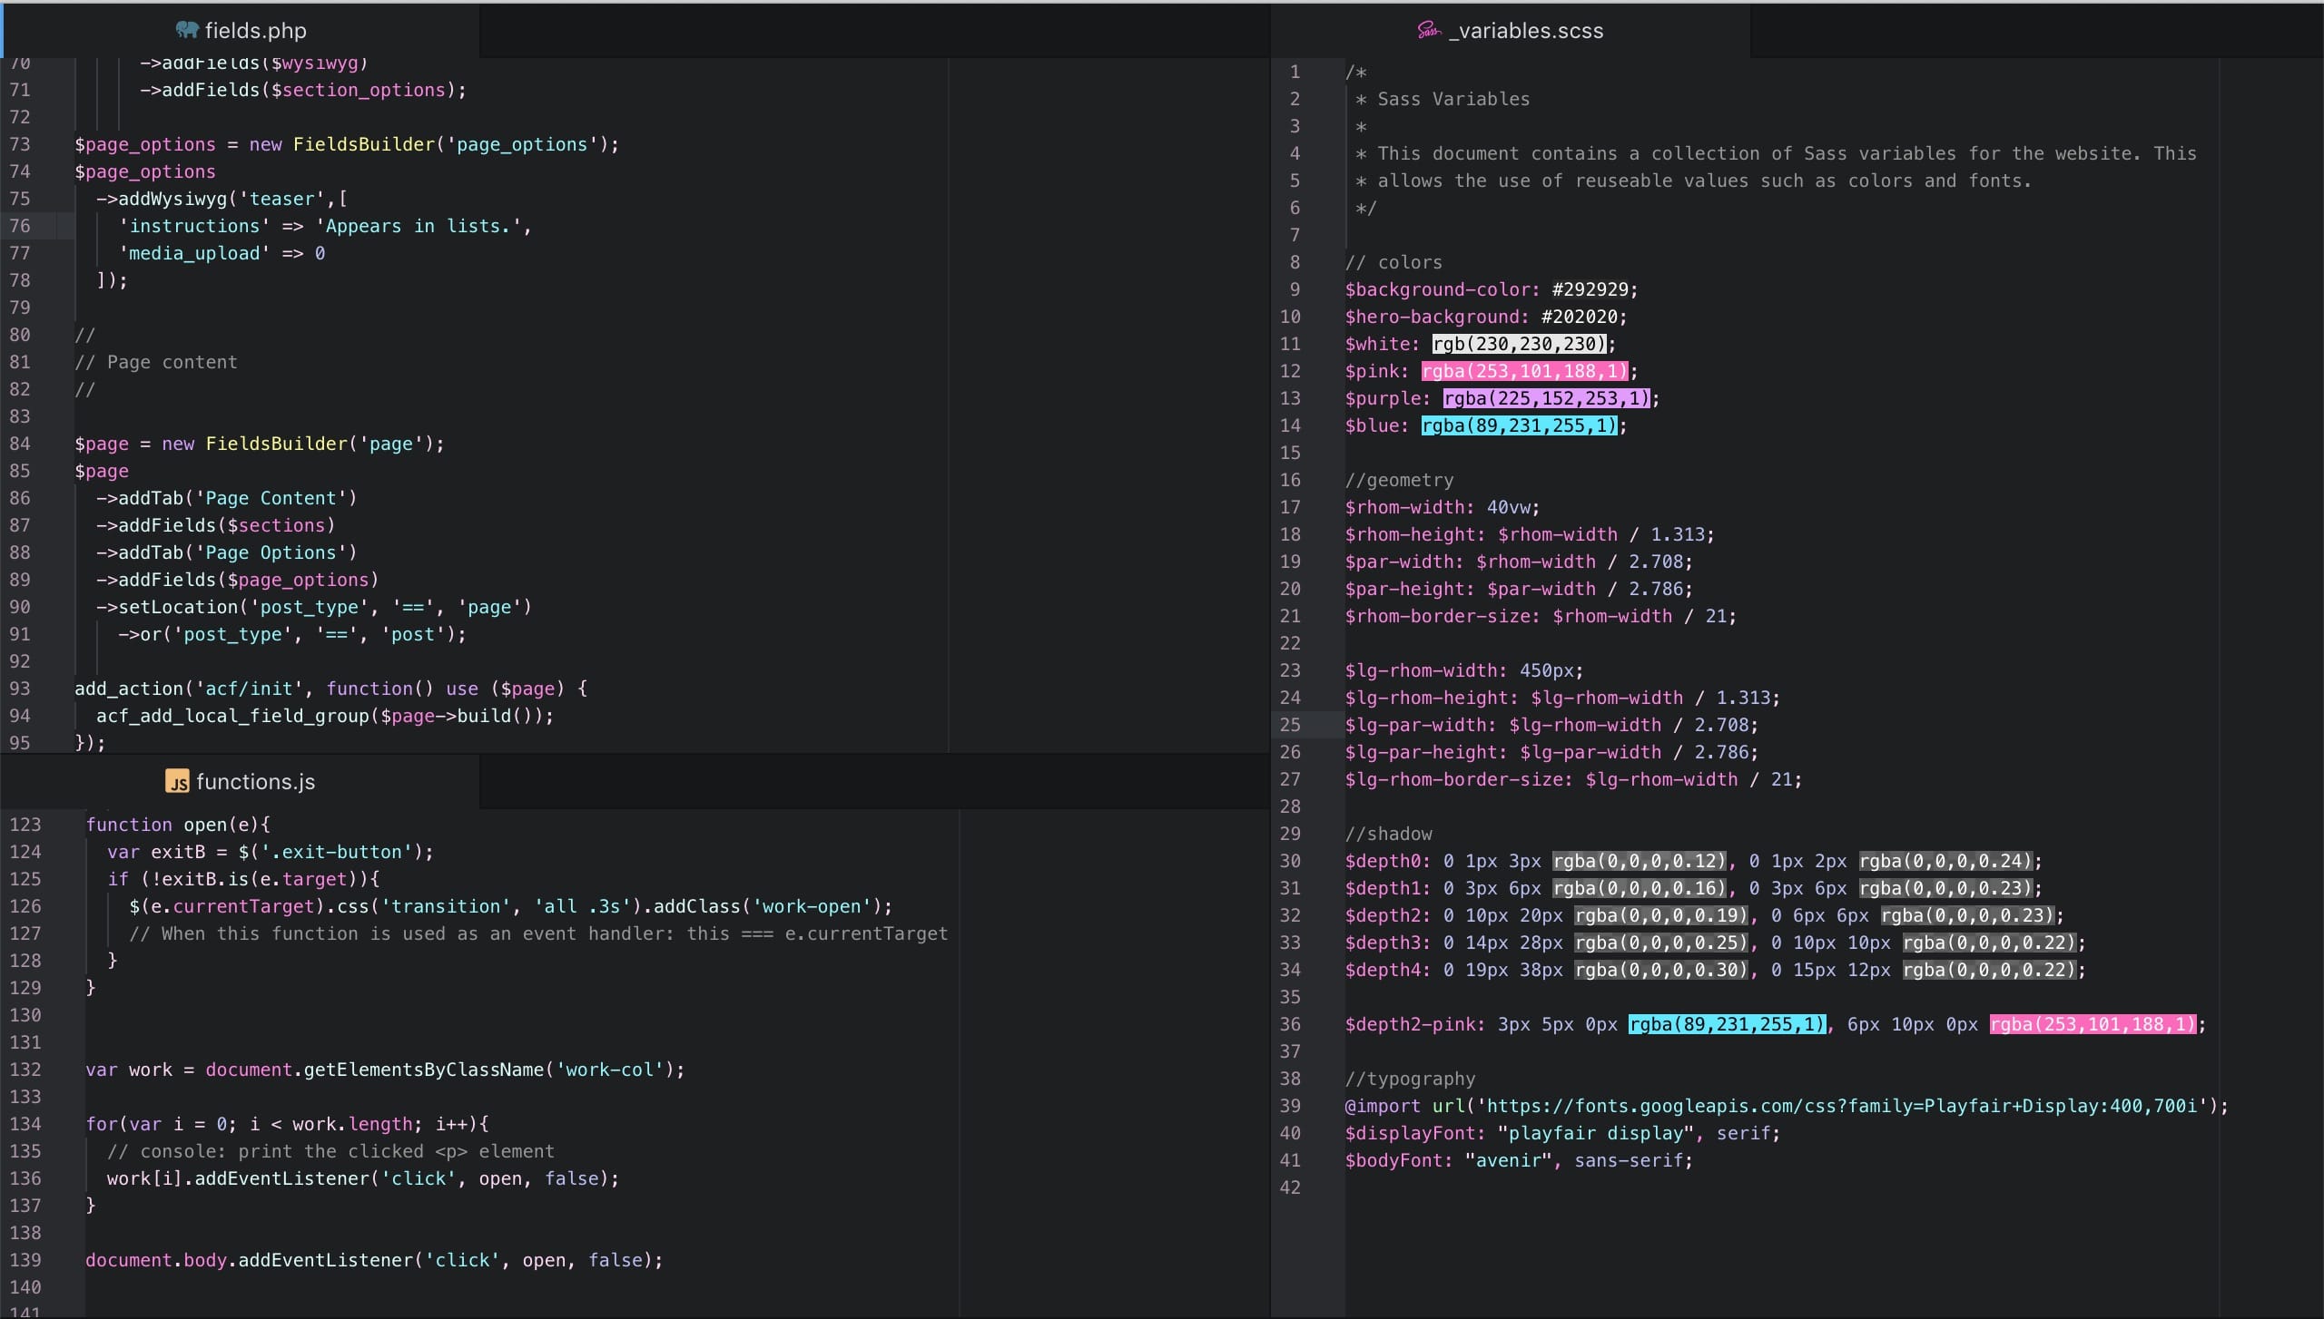Click the $white rgb(230,230,230) swatch
Screen dimensions: 2324x1319
(1519, 344)
